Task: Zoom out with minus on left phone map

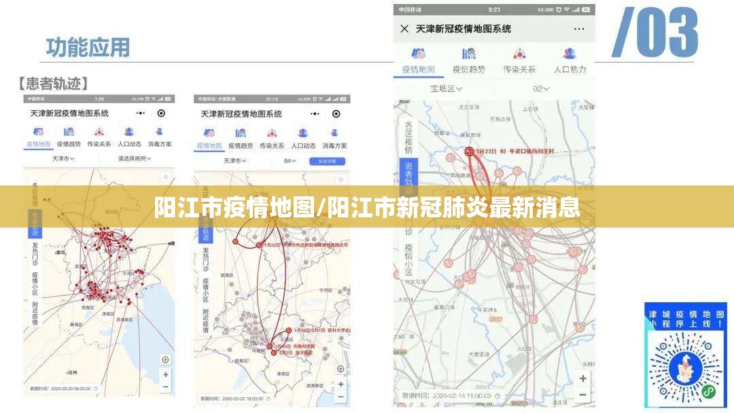Action: pos(166,387)
